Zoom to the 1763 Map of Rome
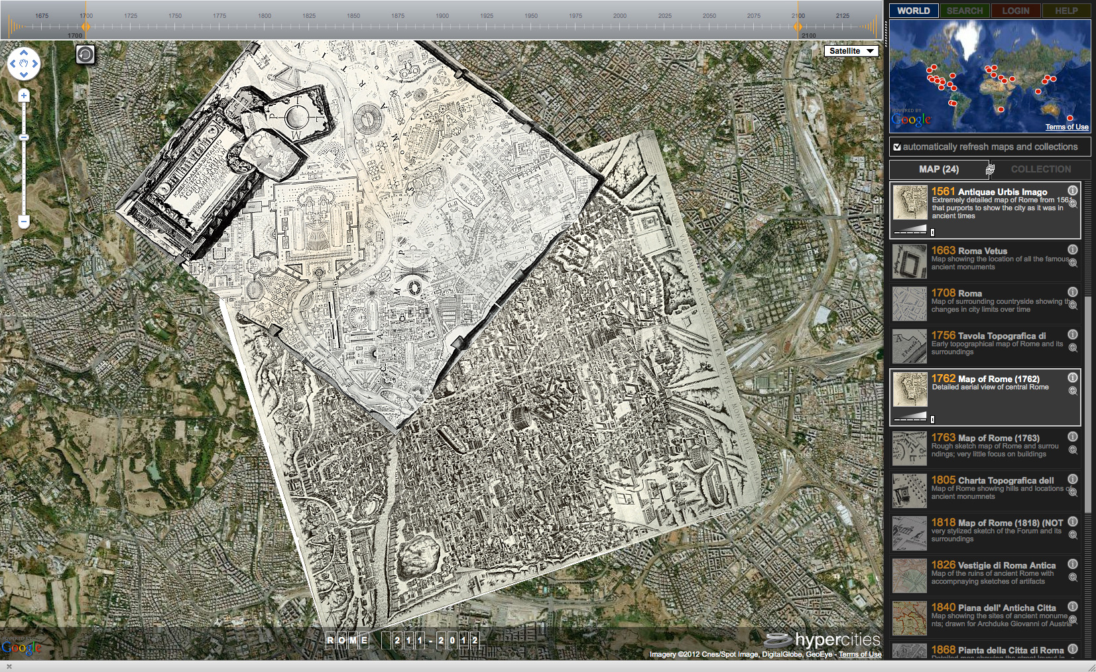Viewport: 1096px width, 672px height. [x=1073, y=450]
